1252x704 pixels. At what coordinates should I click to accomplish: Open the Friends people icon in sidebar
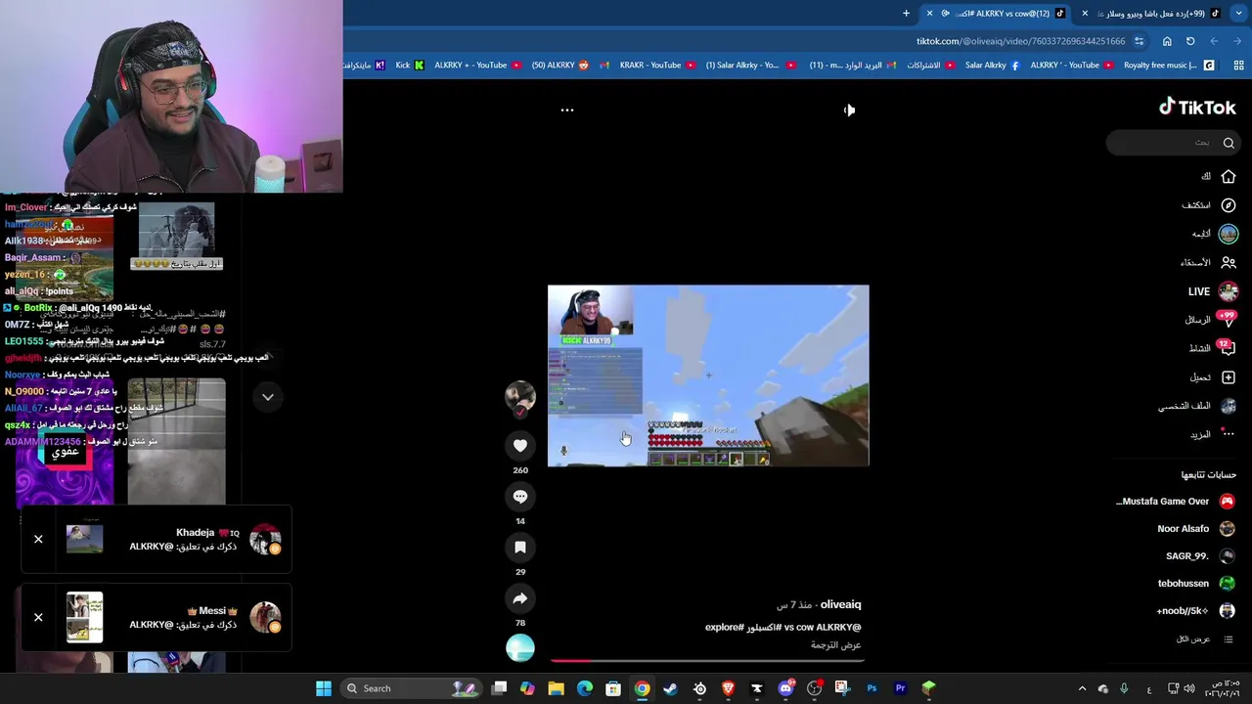[1229, 262]
